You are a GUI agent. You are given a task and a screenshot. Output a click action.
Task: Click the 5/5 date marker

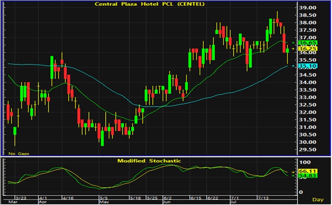[104, 198]
